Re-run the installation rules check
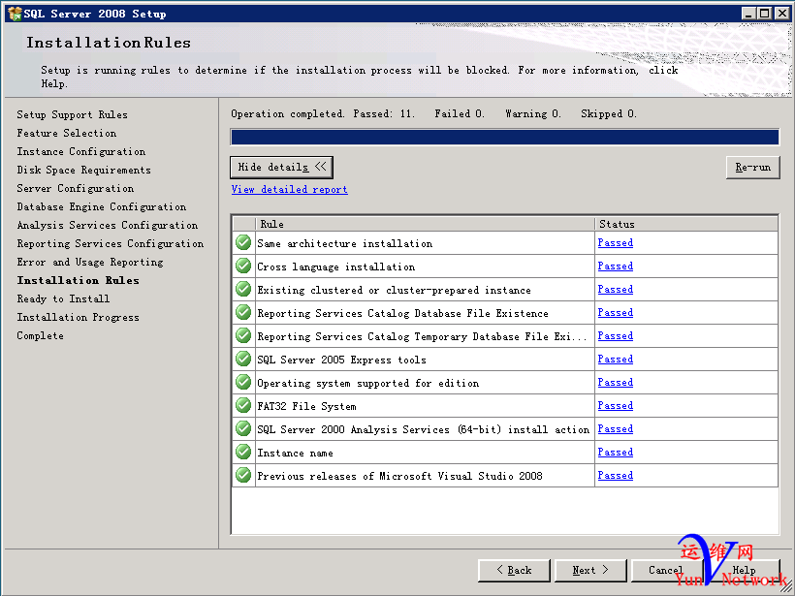Screen dimensions: 795x596 [753, 168]
